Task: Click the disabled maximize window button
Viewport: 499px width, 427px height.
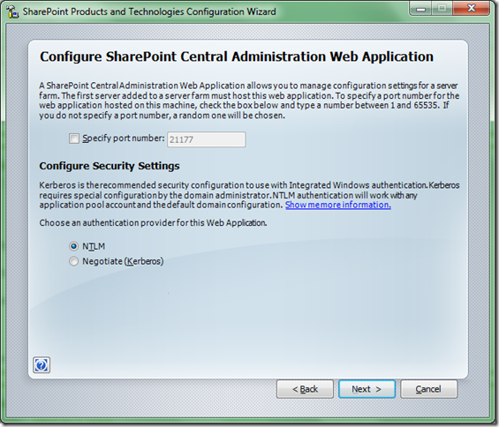Action: point(442,8)
